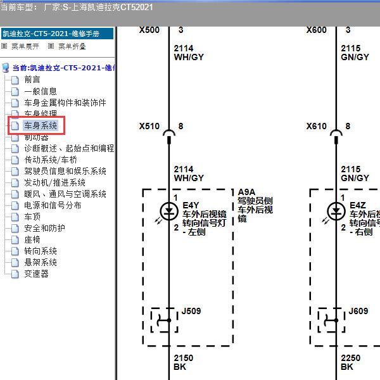This screenshot has width=380, height=380.
Task: Open the 一般信息 tree item
Action: (x=41, y=91)
